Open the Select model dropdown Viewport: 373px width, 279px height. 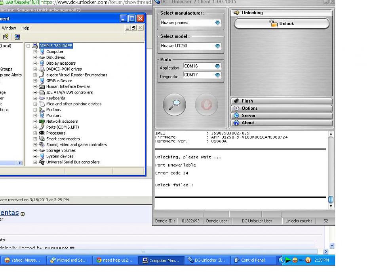click(x=217, y=46)
